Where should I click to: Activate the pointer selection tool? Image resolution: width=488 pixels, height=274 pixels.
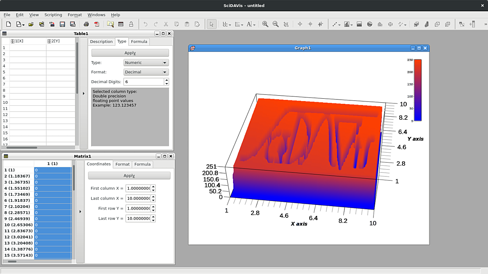pos(211,24)
